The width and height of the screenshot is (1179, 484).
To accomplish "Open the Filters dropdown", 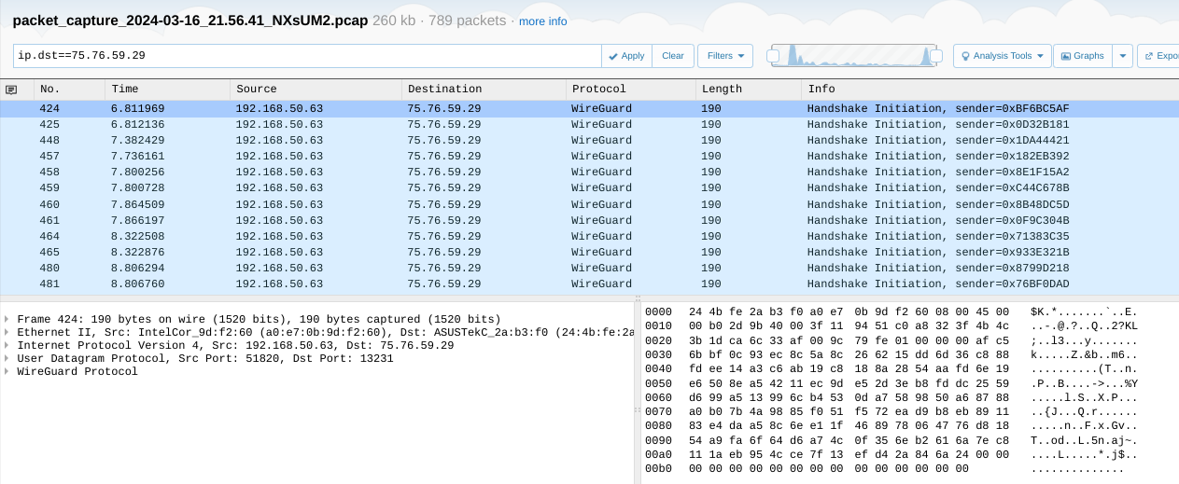I will (725, 56).
